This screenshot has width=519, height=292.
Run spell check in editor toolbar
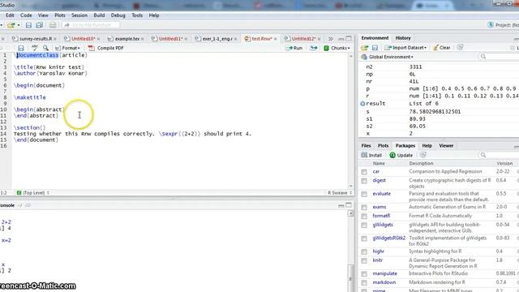tap(34, 48)
